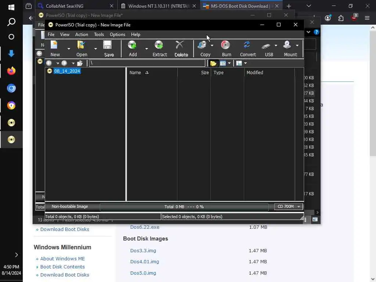The width and height of the screenshot is (376, 282).
Task: Open the Copy button dropdown arrow
Action: [x=212, y=45]
